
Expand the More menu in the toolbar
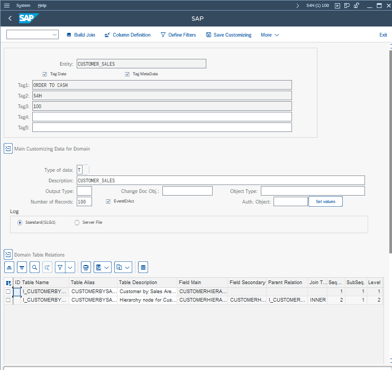[x=269, y=35]
